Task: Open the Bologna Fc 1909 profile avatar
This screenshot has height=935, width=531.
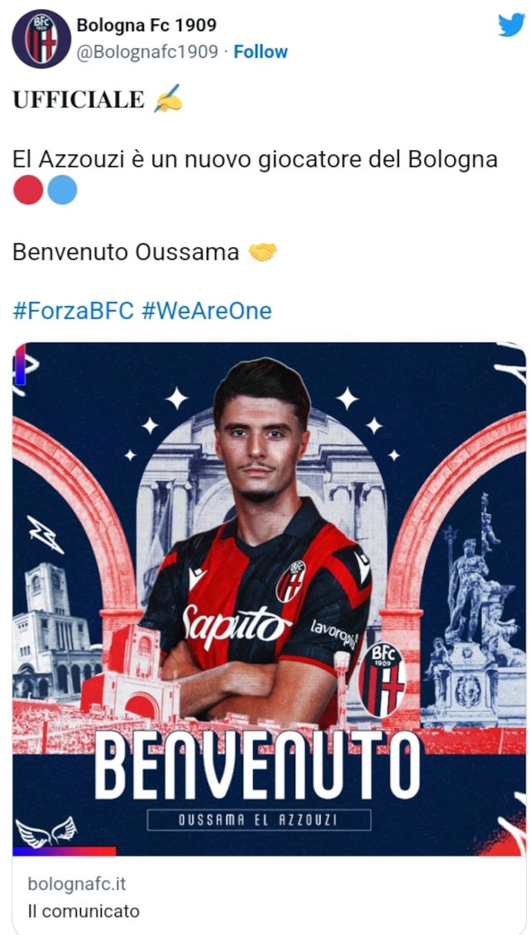Action: [x=41, y=39]
